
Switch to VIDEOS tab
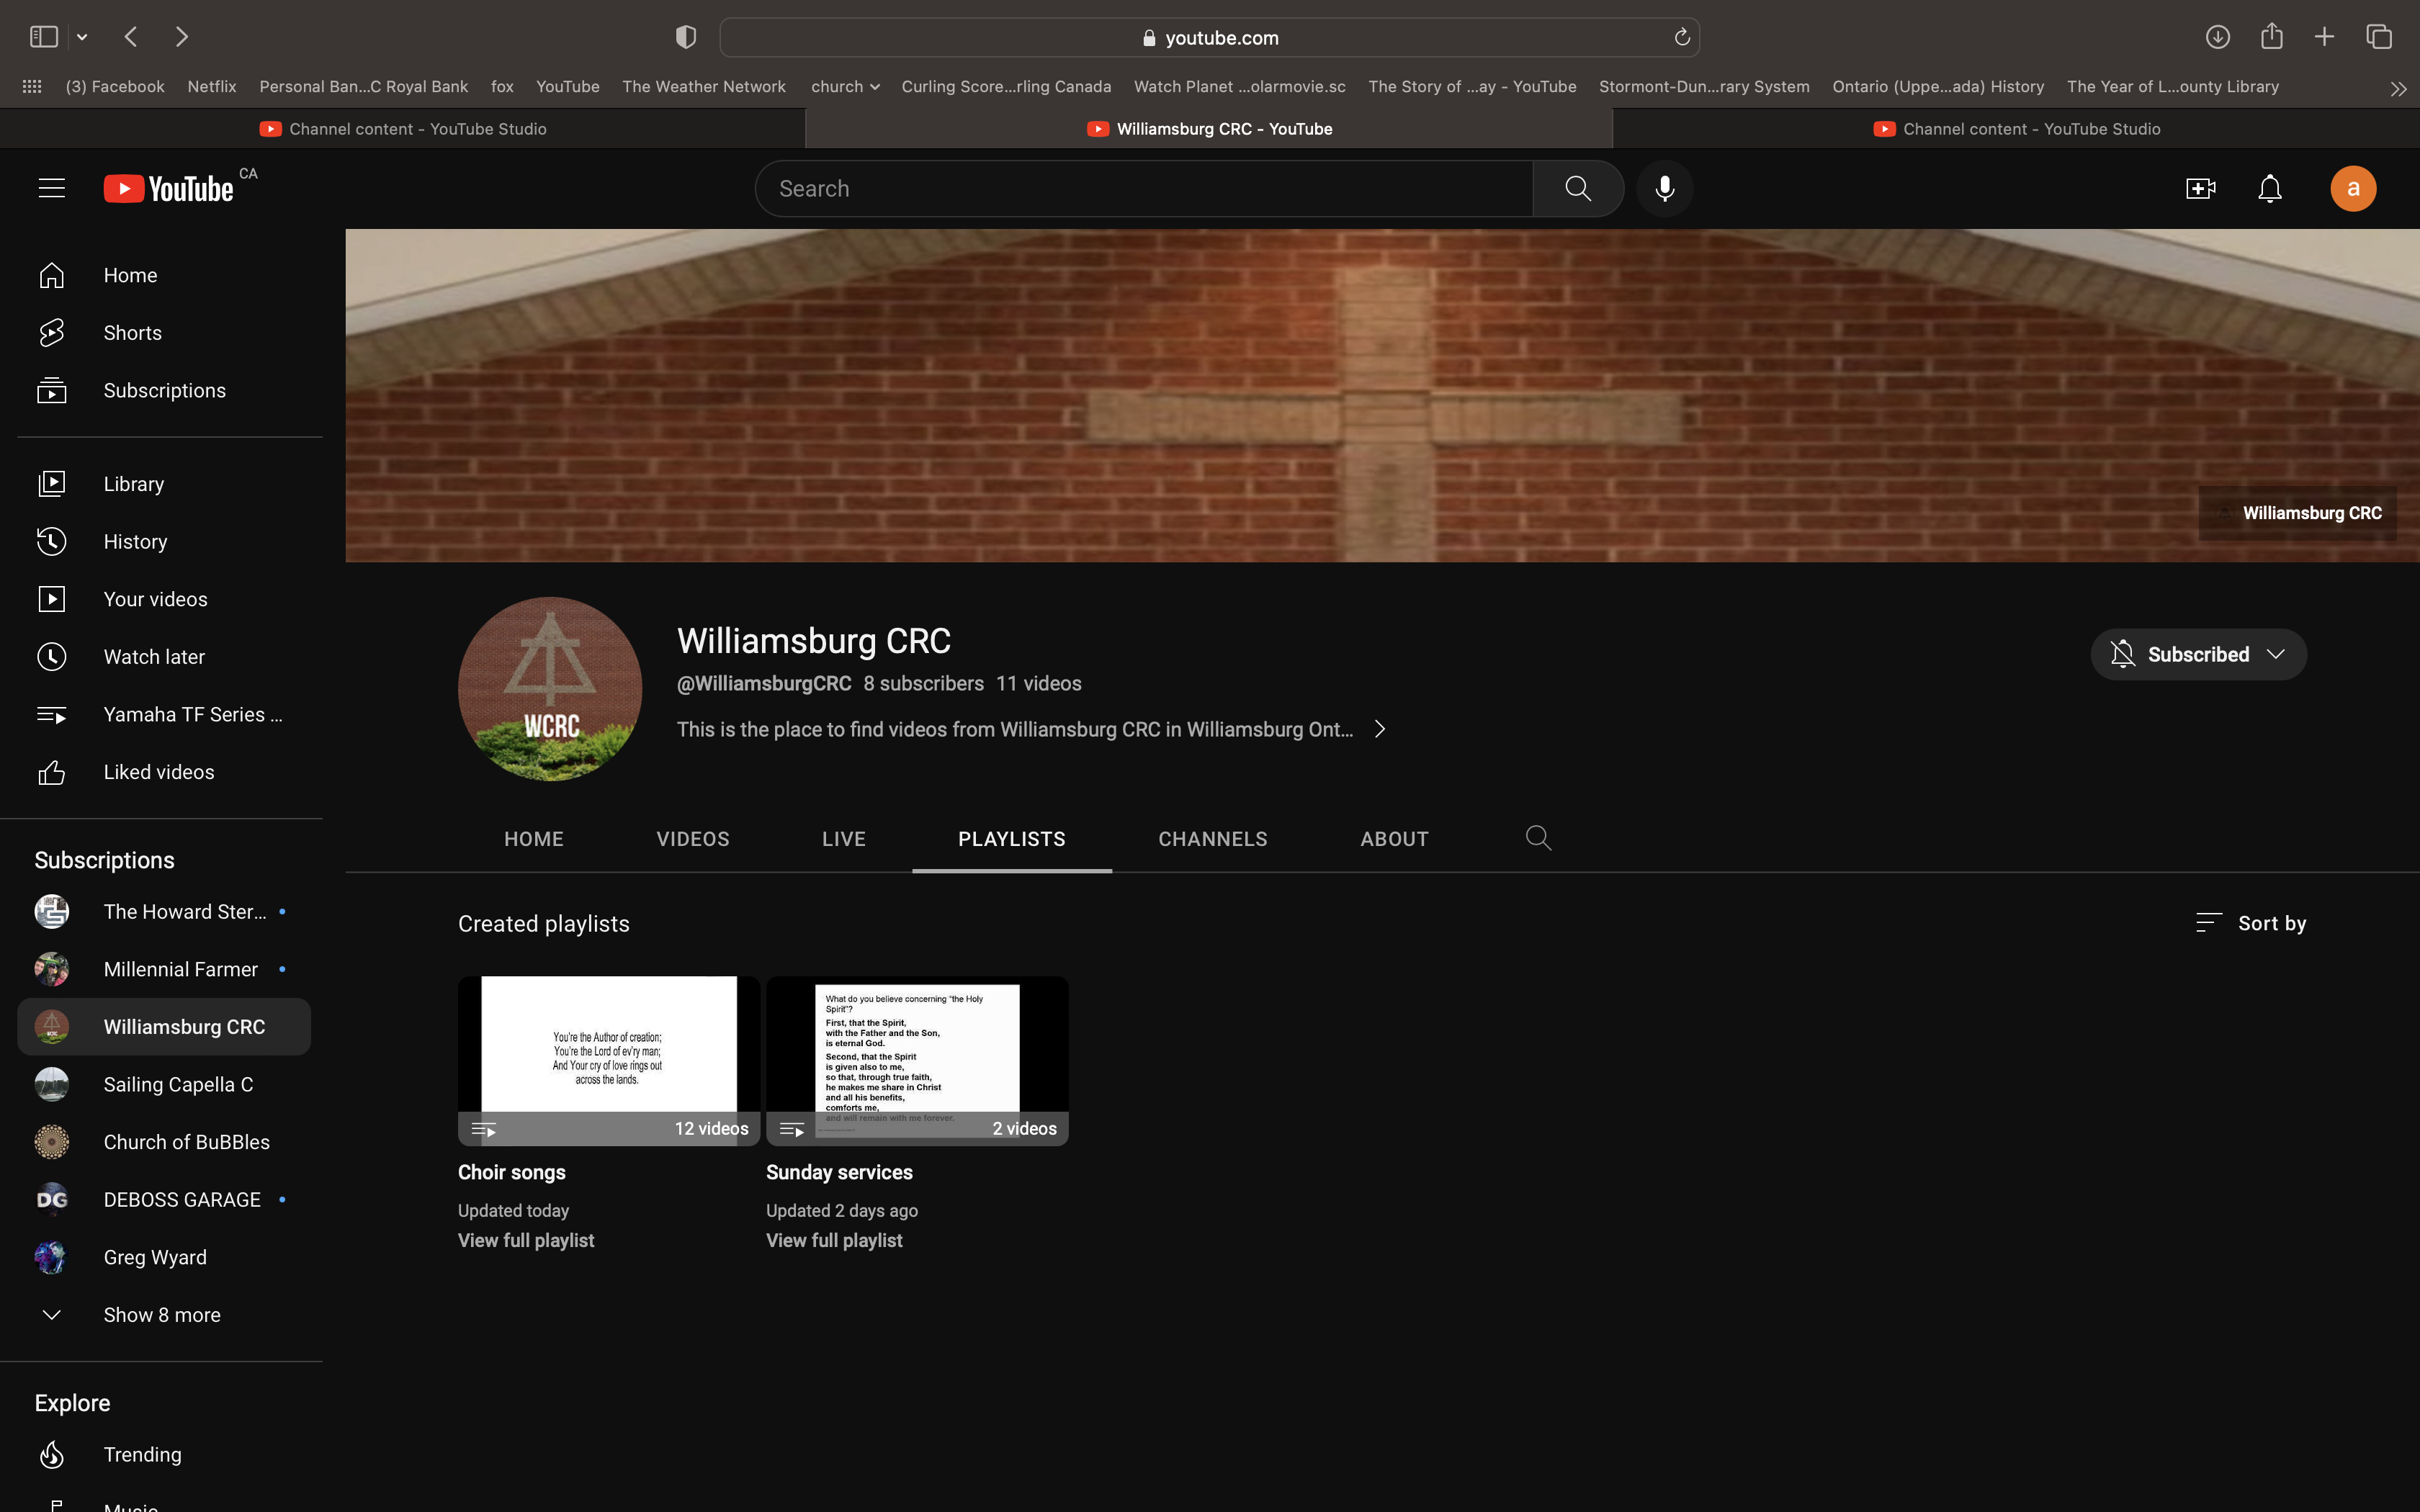[693, 839]
